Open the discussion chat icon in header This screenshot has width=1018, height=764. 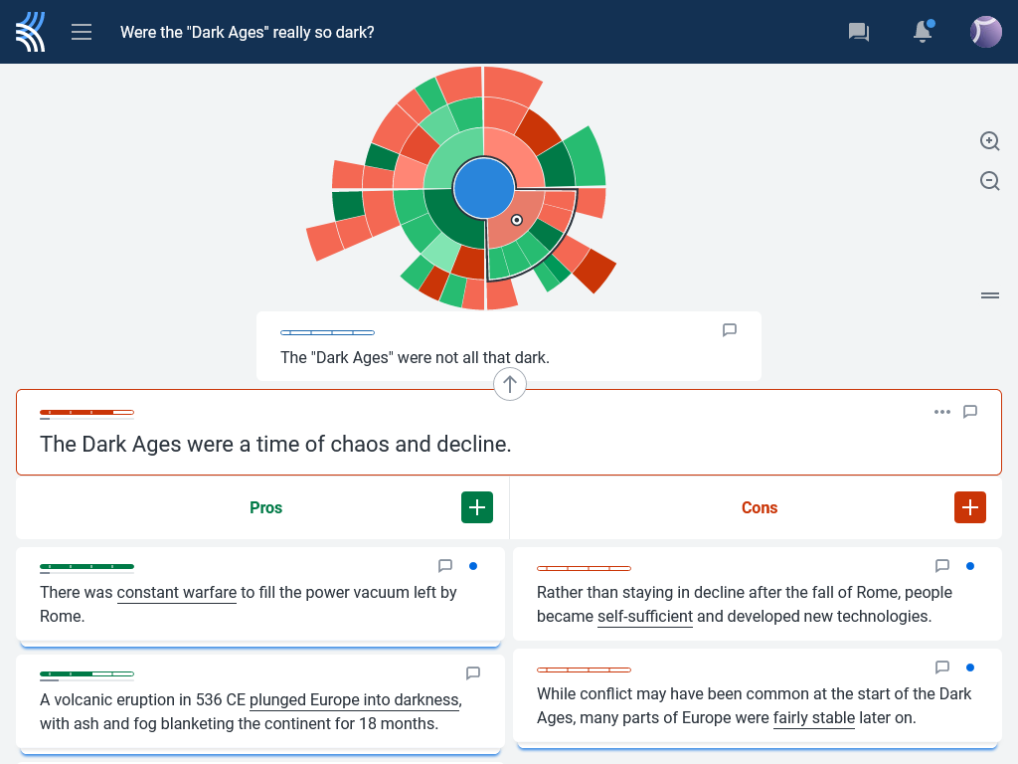tap(858, 32)
